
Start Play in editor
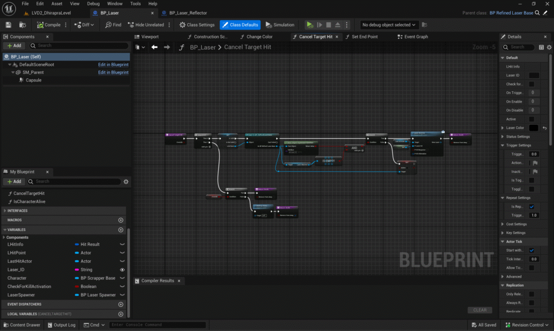click(309, 25)
